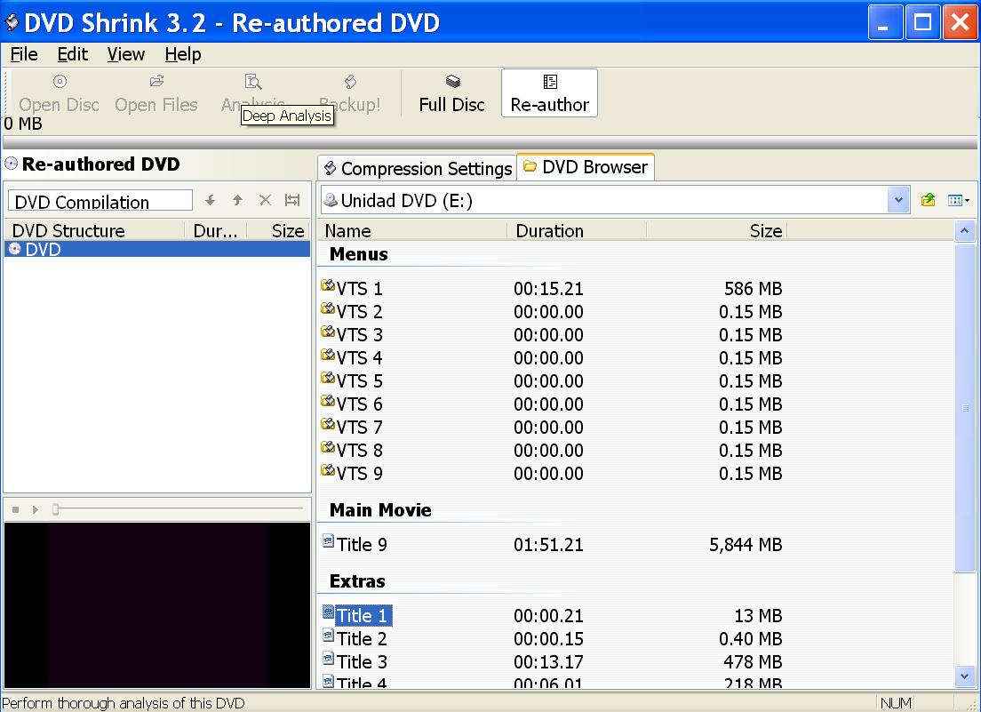The height and width of the screenshot is (712, 981).
Task: Switch to Full Disc mode
Action: coord(451,93)
